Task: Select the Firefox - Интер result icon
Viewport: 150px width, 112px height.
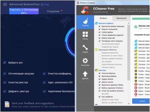Action: pyautogui.click(x=136, y=71)
